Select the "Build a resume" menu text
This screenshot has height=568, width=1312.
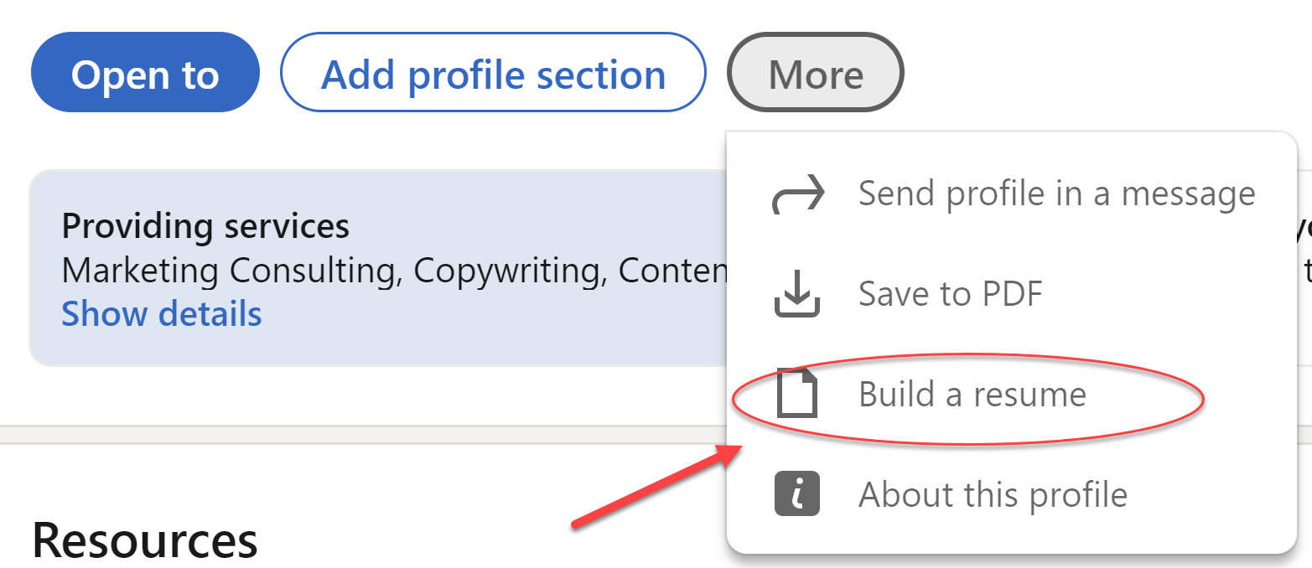tap(972, 394)
